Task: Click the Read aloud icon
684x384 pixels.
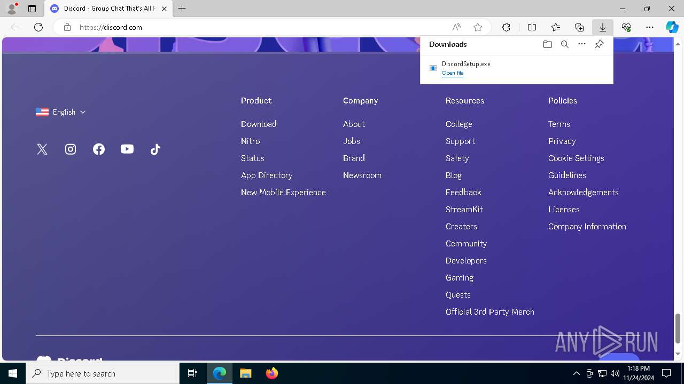Action: (x=456, y=27)
